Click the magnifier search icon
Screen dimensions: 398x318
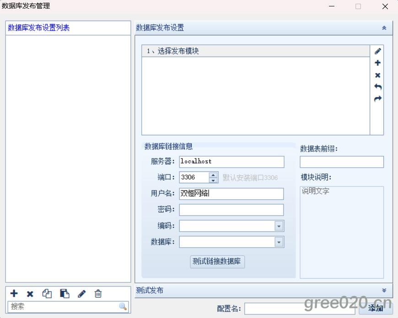pyautogui.click(x=123, y=306)
